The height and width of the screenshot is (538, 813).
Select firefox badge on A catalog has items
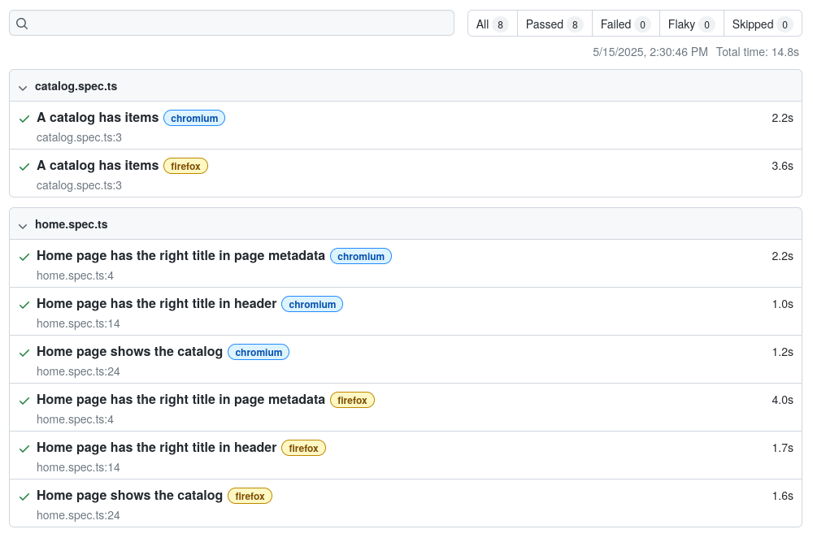[x=185, y=166]
